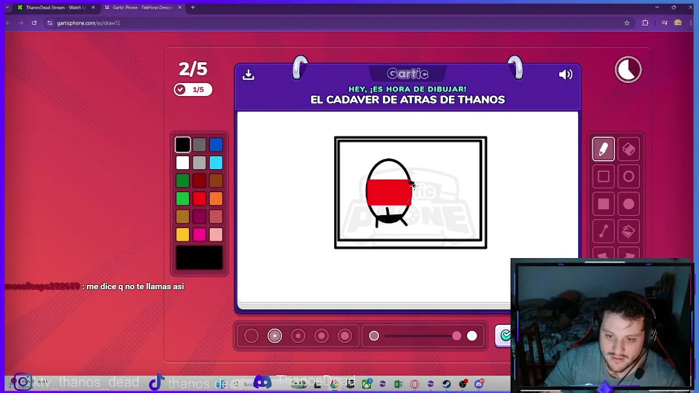Screen dimensions: 699x393
Task: Pick the light gray color swatch
Action: coord(199,163)
